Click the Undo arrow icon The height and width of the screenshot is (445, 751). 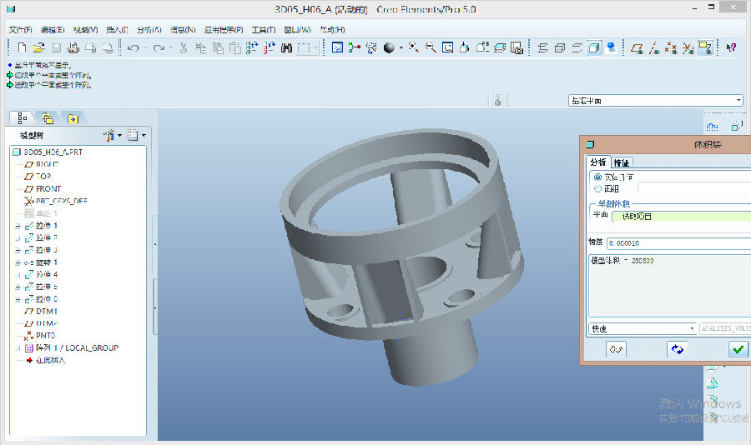[134, 48]
